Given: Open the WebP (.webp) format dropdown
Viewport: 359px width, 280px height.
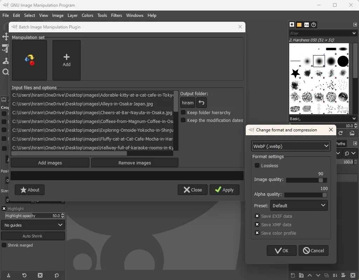Looking at the screenshot, I should [291, 146].
